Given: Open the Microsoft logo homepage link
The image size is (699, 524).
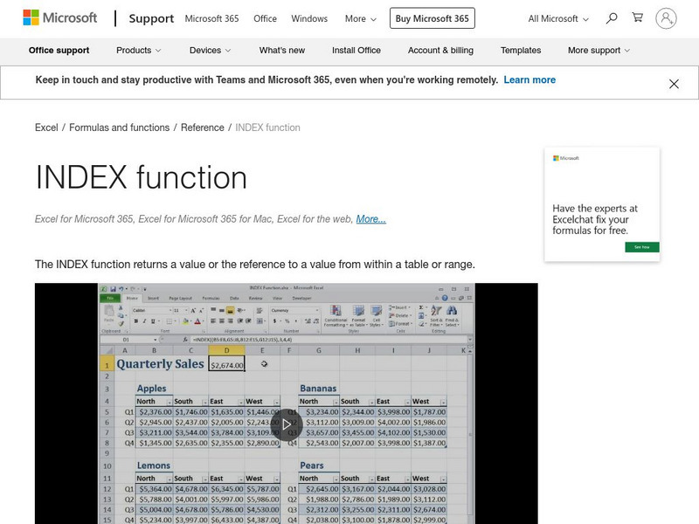Looking at the screenshot, I should point(60,18).
